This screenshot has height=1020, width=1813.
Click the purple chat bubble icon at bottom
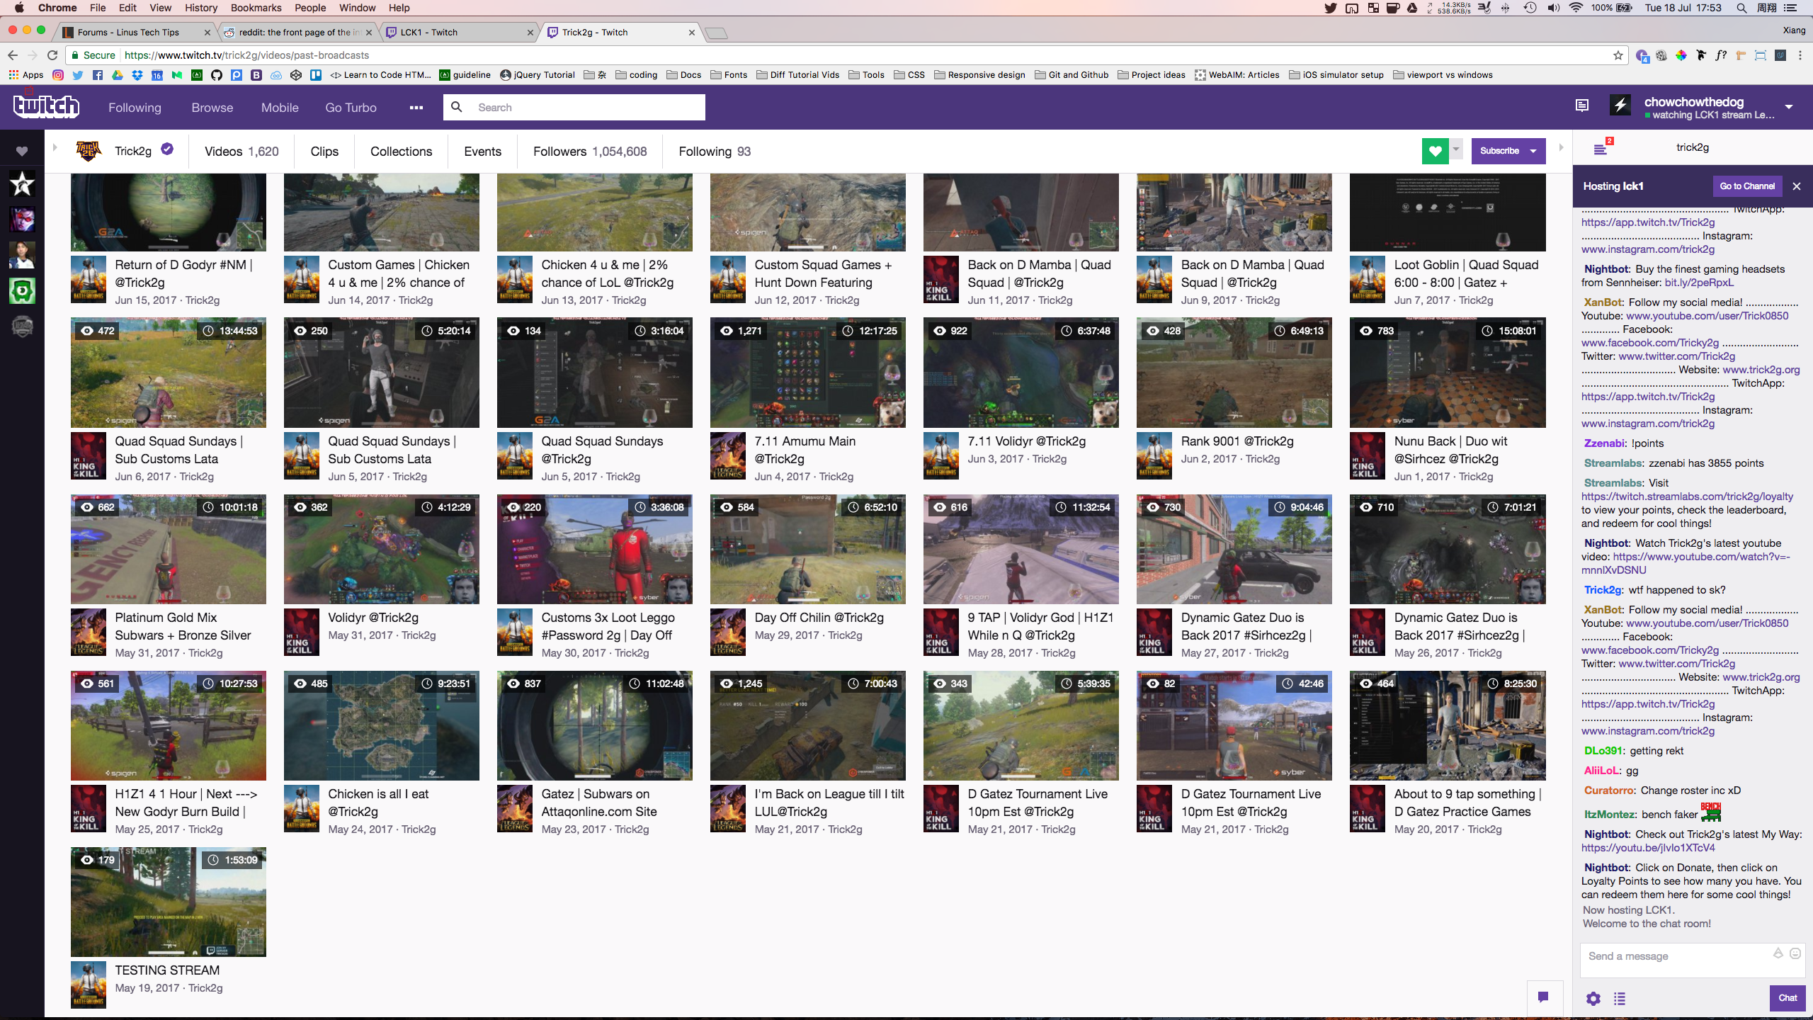[x=1543, y=997]
